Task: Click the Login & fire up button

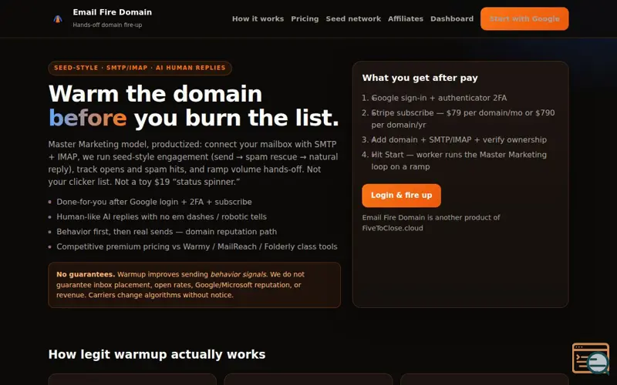Action: [x=401, y=196]
